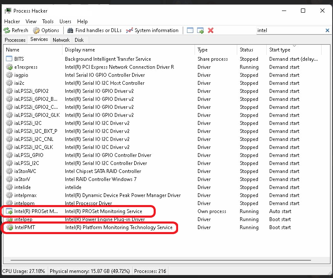Click the iai2c gear icon

(x=9, y=83)
